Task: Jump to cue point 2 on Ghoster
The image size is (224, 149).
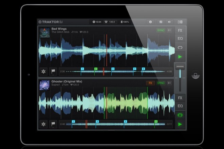Action: [x=97, y=122]
